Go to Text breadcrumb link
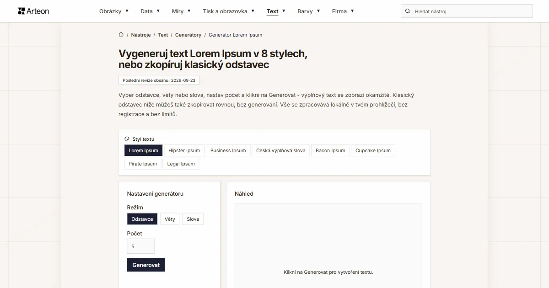The width and height of the screenshot is (549, 288). (163, 35)
